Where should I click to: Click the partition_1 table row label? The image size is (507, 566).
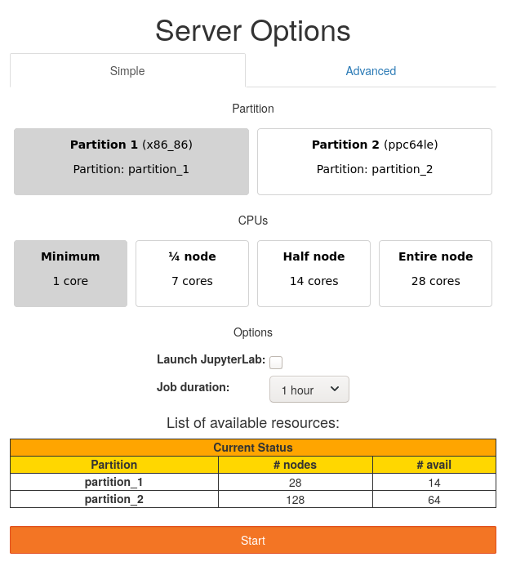pyautogui.click(x=114, y=482)
